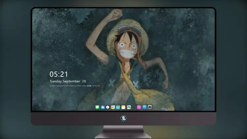The width and height of the screenshot is (247, 139).
Task: Open the green Messages app in the dock
Action: coord(97,107)
